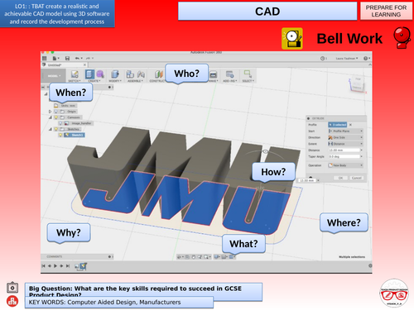Click the PREPARE FOR LEARNING box
Viewport: 414px width, 310px height.
pyautogui.click(x=386, y=11)
